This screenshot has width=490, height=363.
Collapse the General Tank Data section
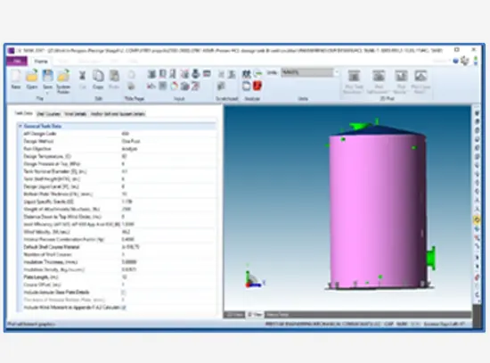coord(20,126)
